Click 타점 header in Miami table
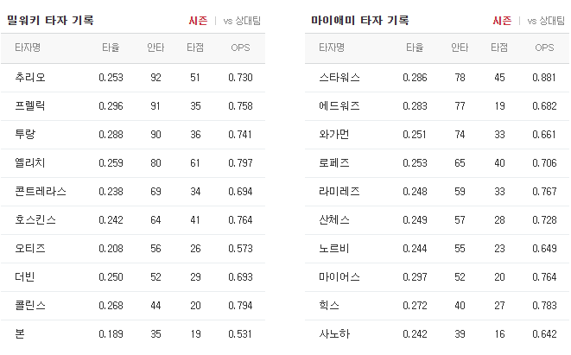 [x=499, y=48]
